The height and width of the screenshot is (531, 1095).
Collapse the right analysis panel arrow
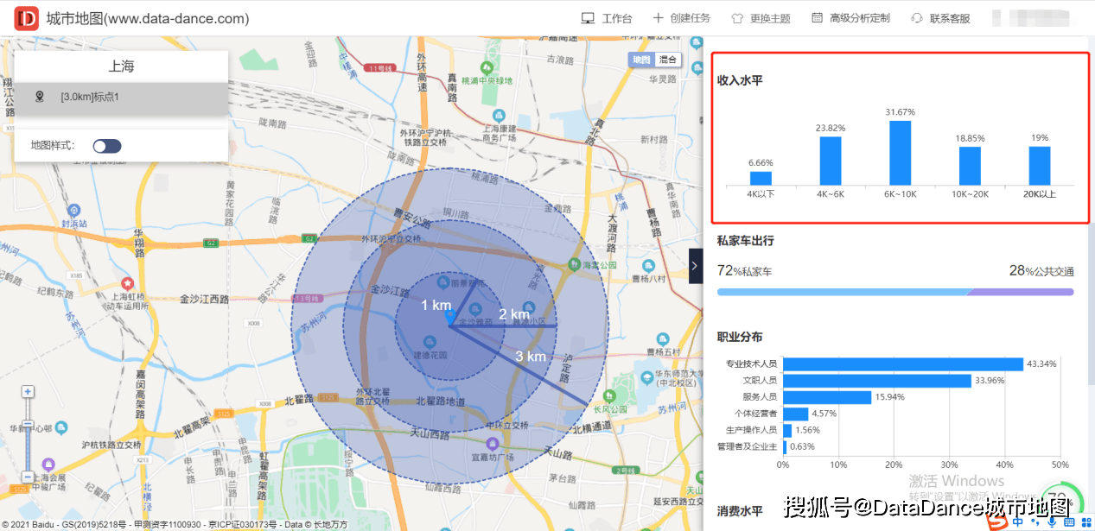click(695, 265)
